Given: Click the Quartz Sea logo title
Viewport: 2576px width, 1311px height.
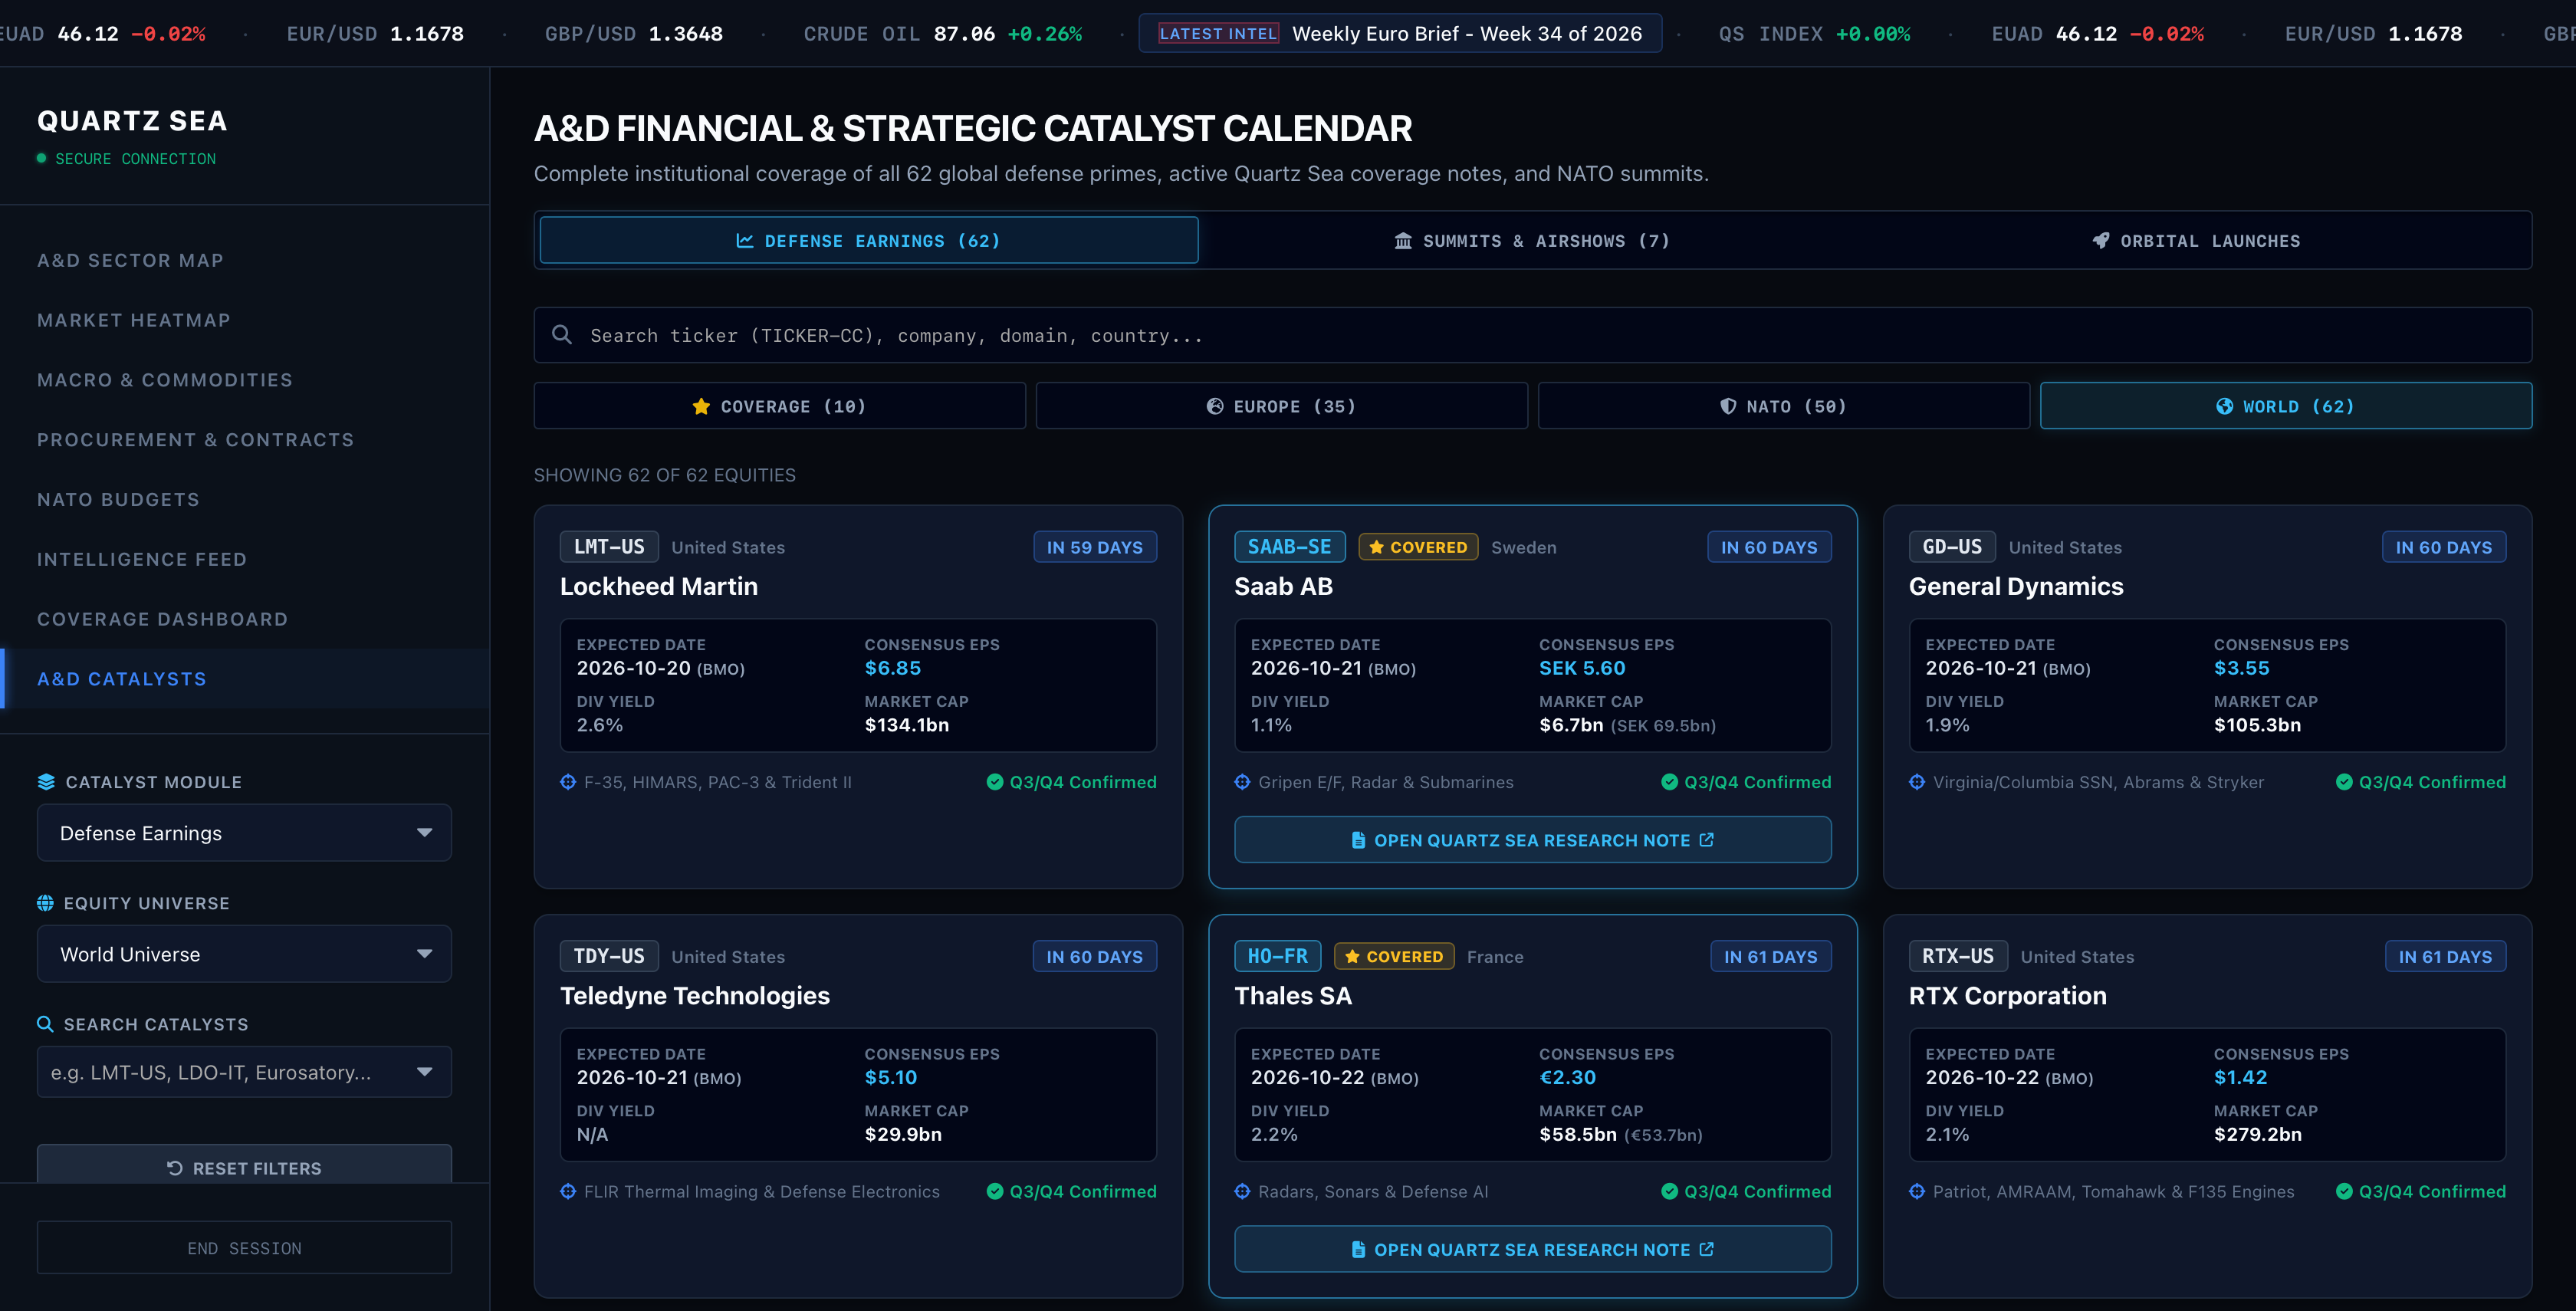Looking at the screenshot, I should (x=132, y=121).
